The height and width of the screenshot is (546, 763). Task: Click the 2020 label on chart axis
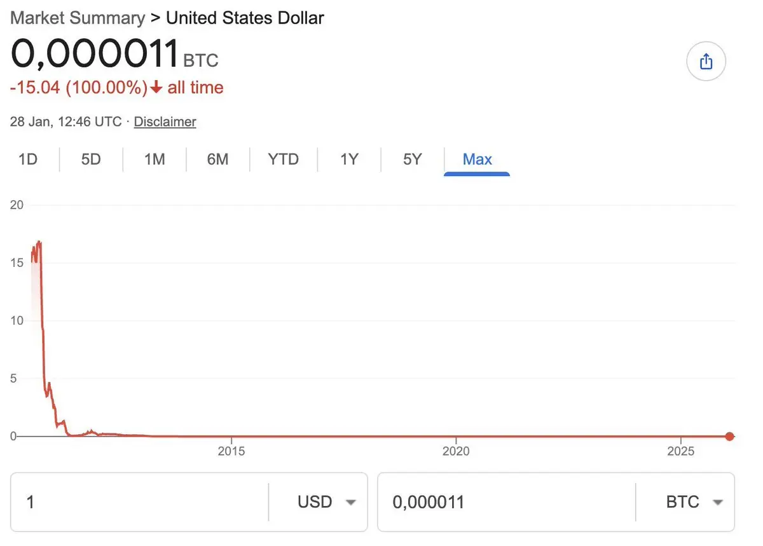click(x=456, y=451)
